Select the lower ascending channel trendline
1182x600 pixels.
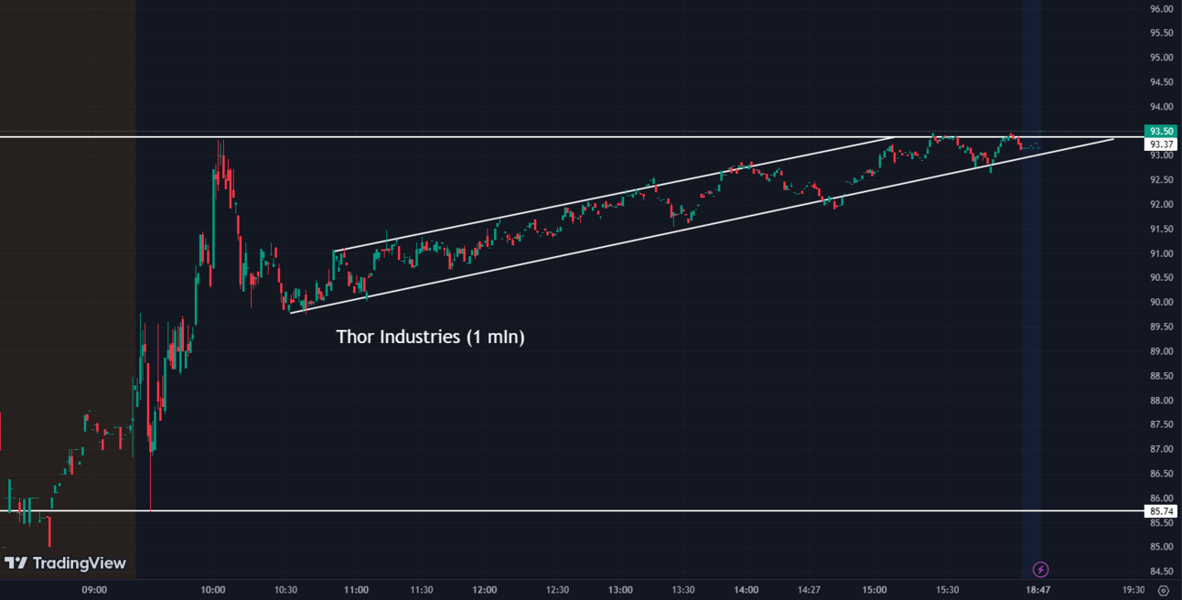click(702, 226)
